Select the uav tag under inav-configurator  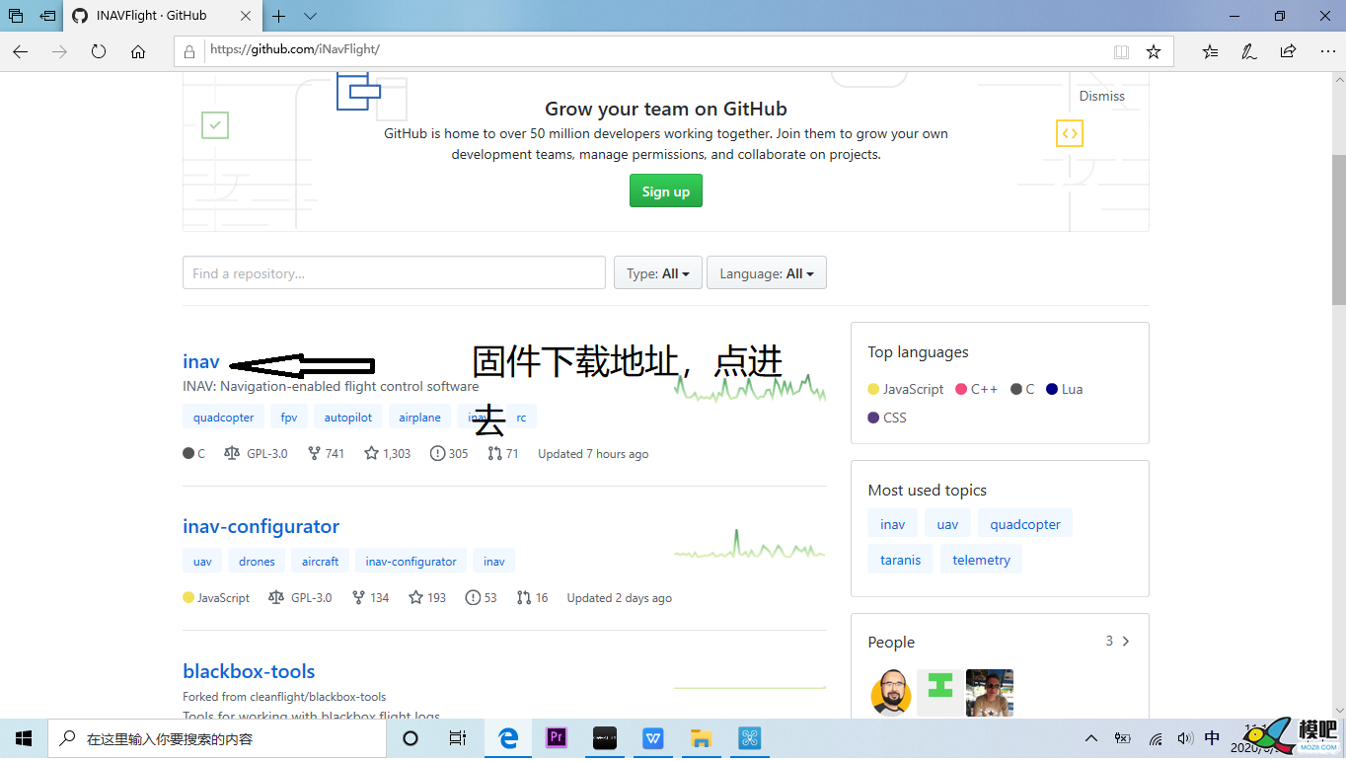tap(202, 562)
